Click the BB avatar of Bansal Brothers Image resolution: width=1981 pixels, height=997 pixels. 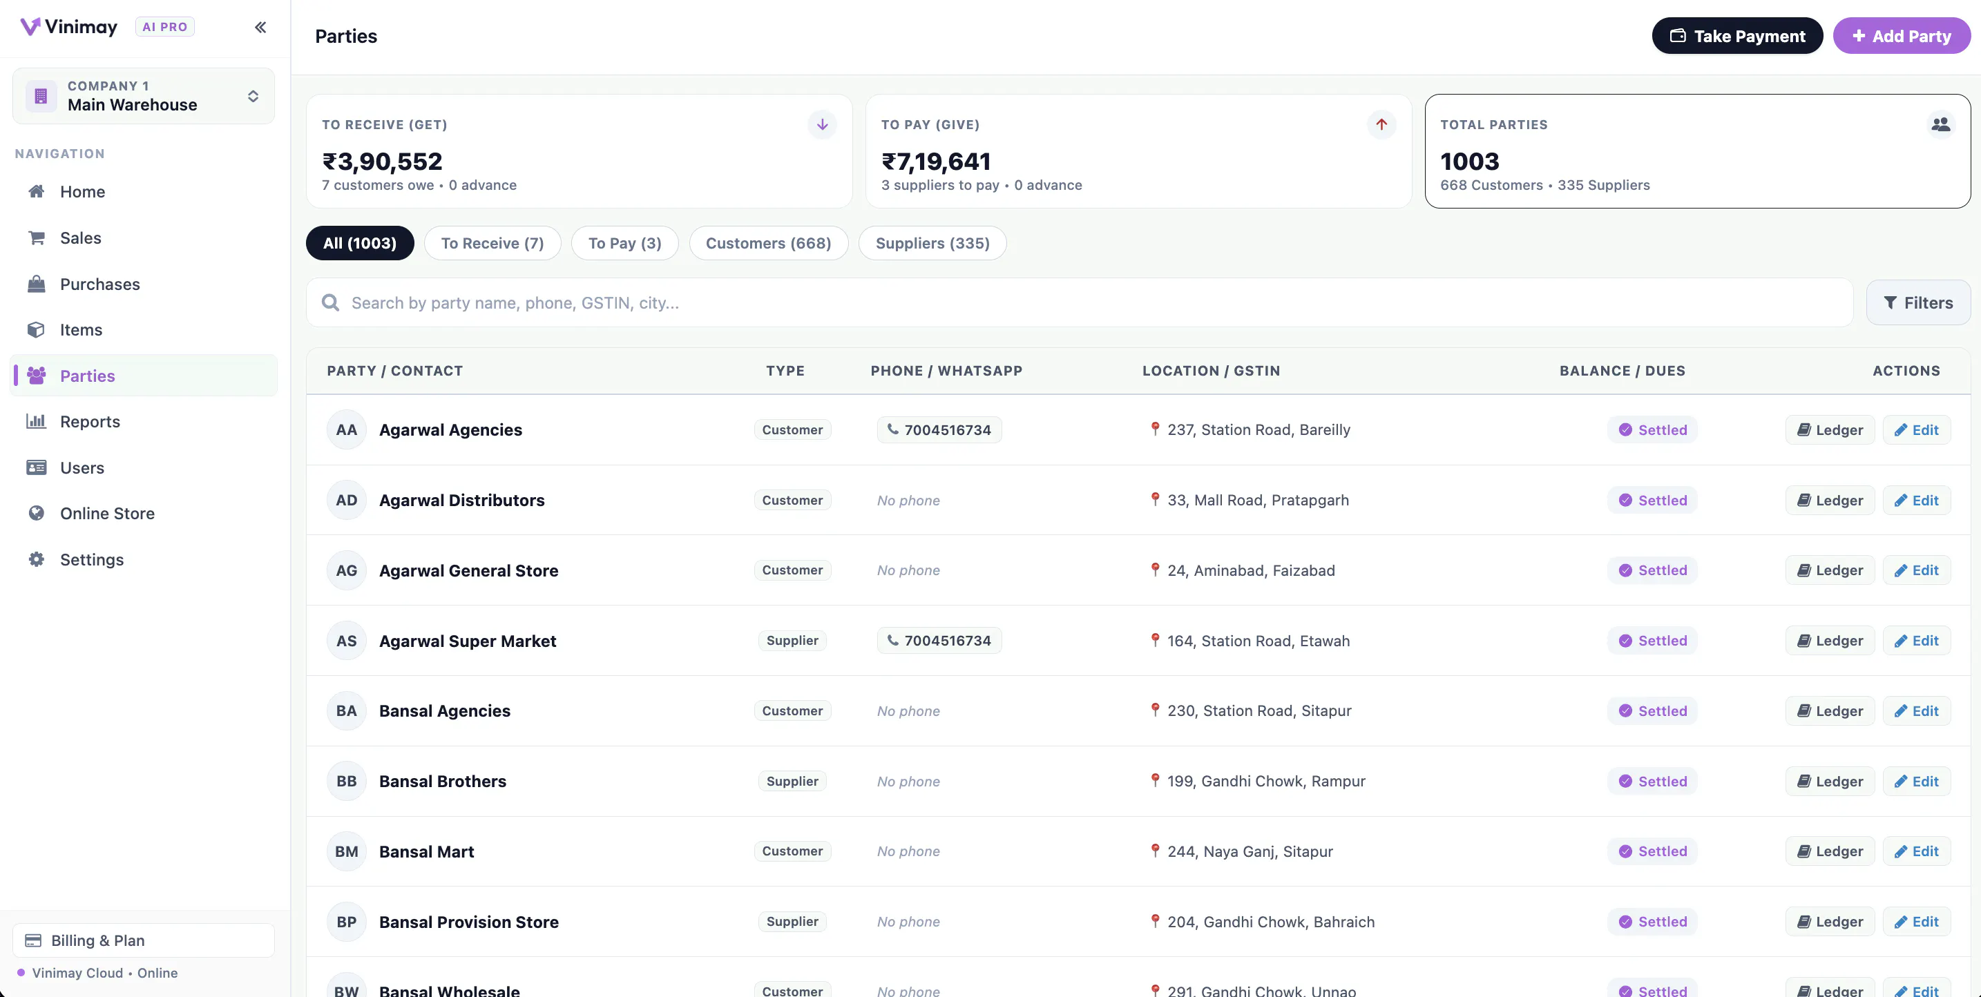coord(346,781)
